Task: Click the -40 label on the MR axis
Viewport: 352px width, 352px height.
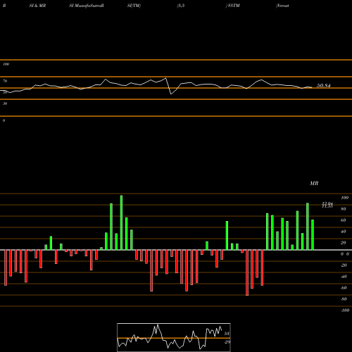Action: tap(344, 277)
